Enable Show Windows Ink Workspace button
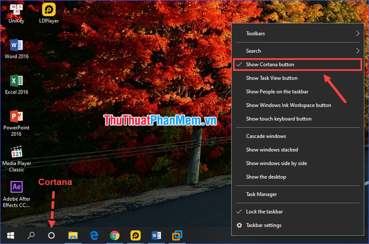This screenshot has height=244, width=369. [x=297, y=106]
